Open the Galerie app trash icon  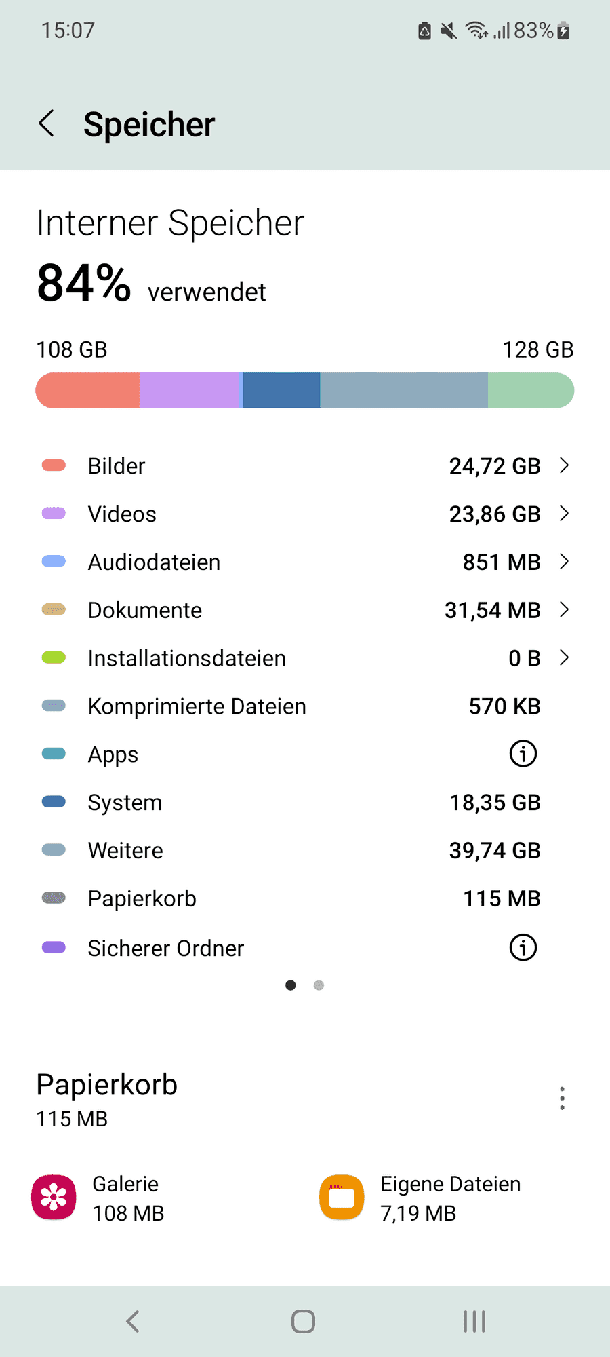(54, 1198)
